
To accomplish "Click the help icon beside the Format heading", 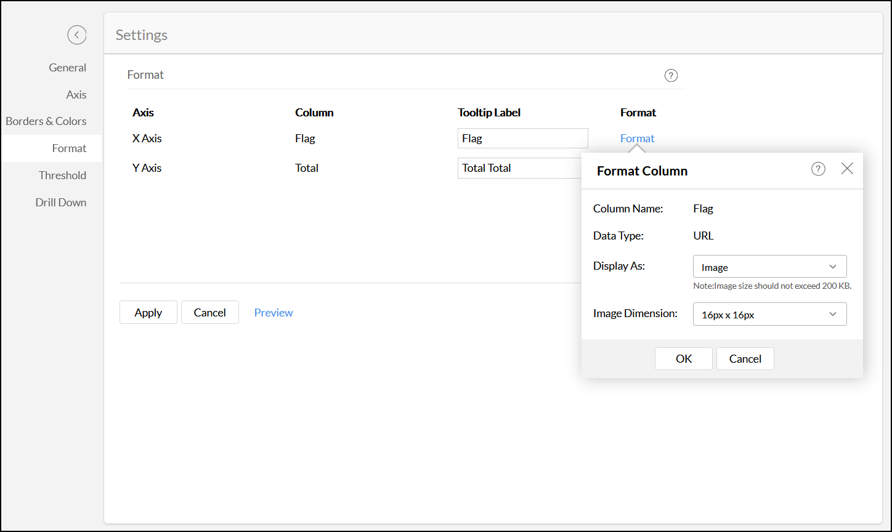I will click(671, 75).
